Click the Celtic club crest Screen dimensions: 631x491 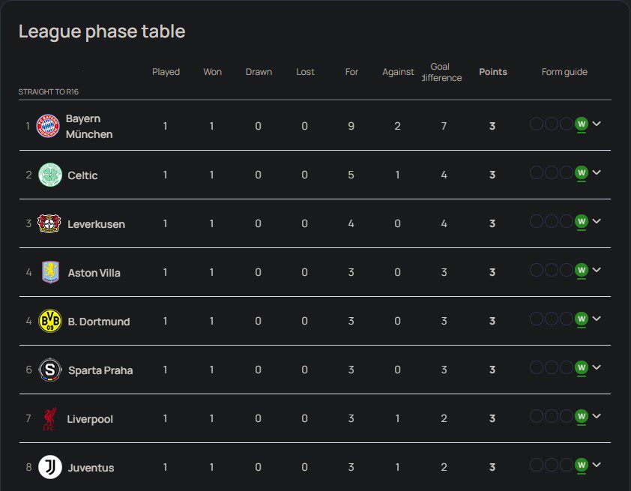(x=50, y=175)
